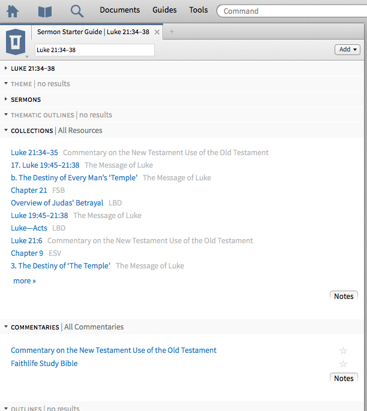Open Luke 21:6 commentary link
367x411 pixels.
26,241
